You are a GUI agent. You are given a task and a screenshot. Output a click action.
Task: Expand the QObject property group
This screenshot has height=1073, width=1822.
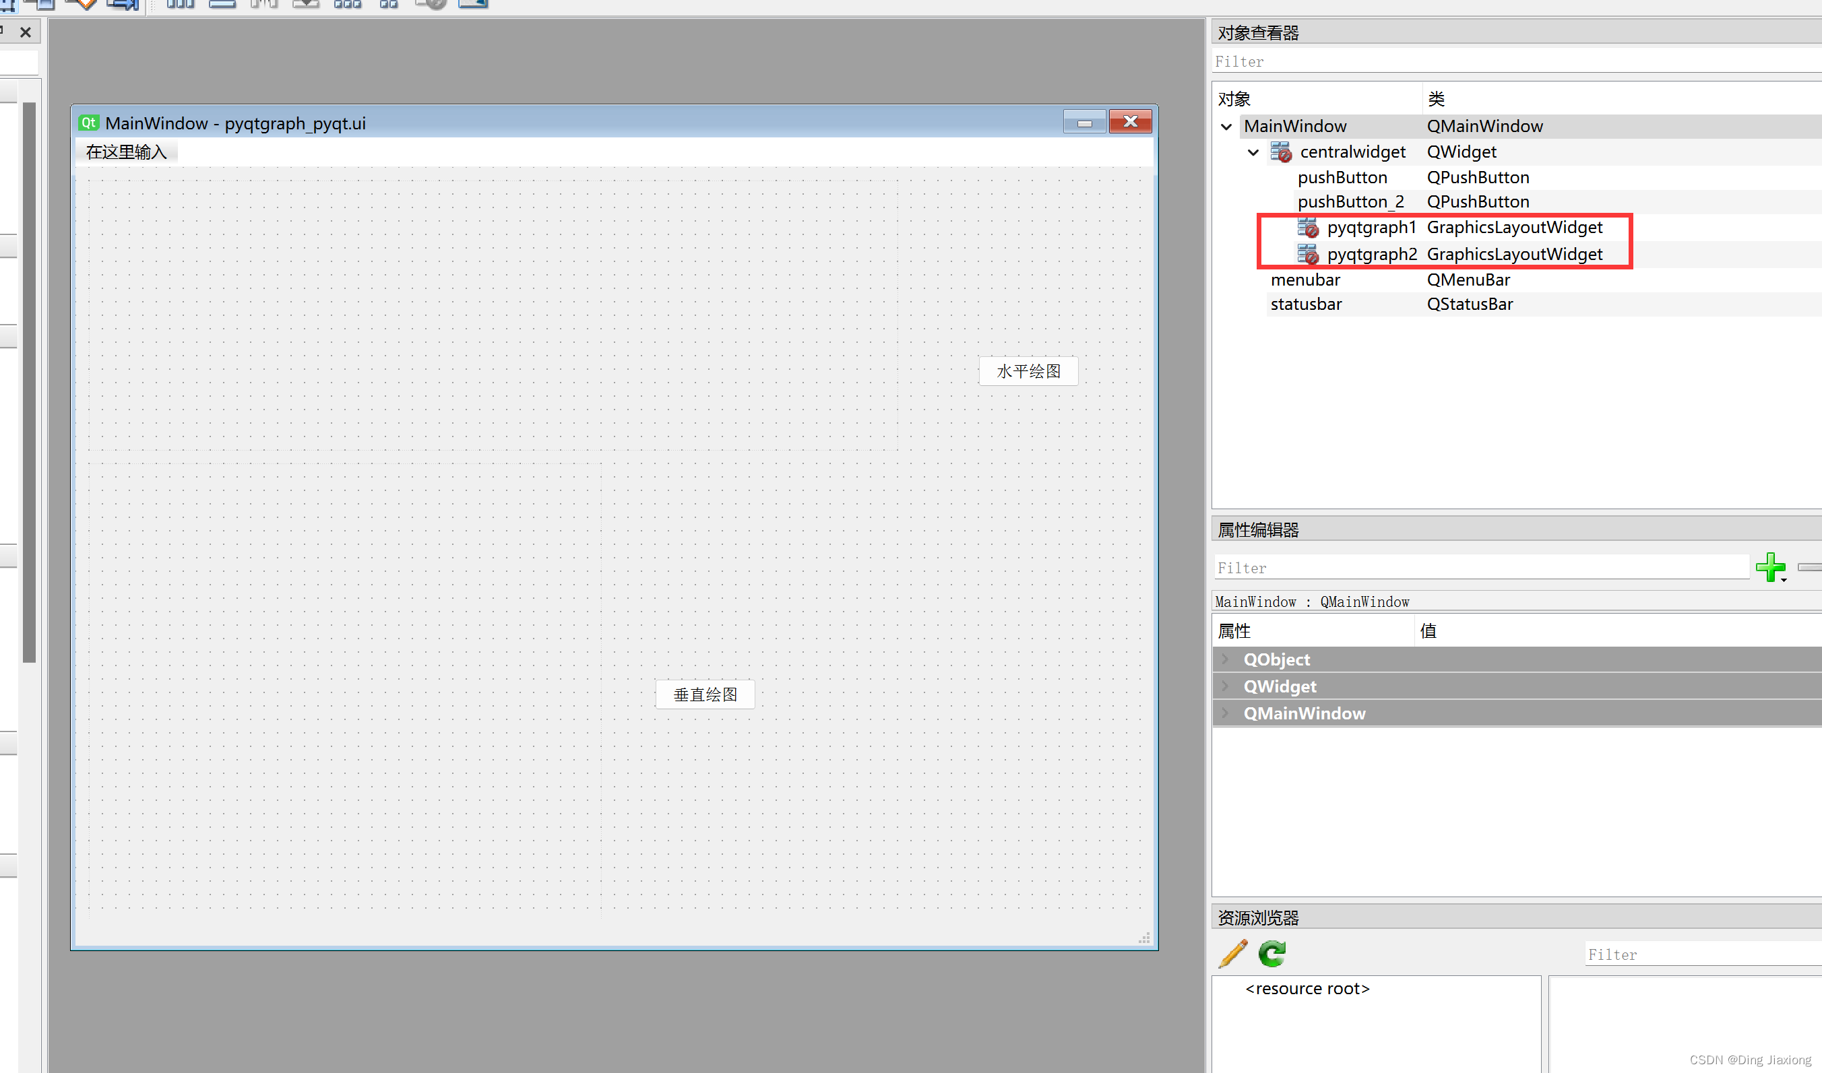[x=1225, y=659]
